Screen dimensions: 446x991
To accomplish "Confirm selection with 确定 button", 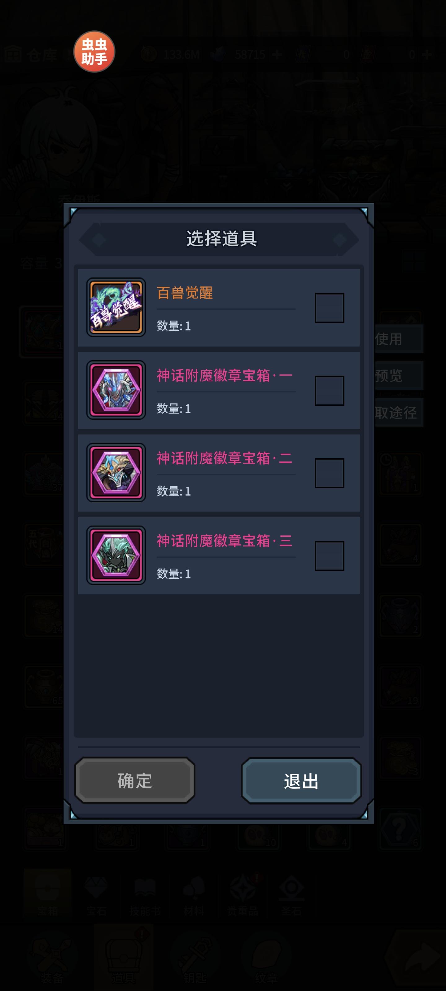I will click(135, 780).
